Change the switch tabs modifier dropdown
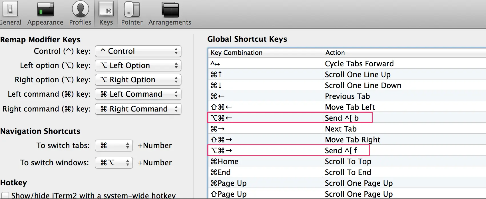Viewport: 486px width, 199px height. pos(114,146)
